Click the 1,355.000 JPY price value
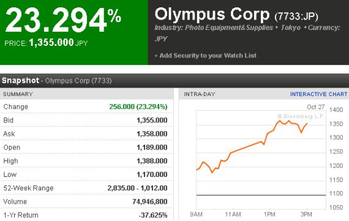The width and height of the screenshot is (349, 221). [x=58, y=42]
